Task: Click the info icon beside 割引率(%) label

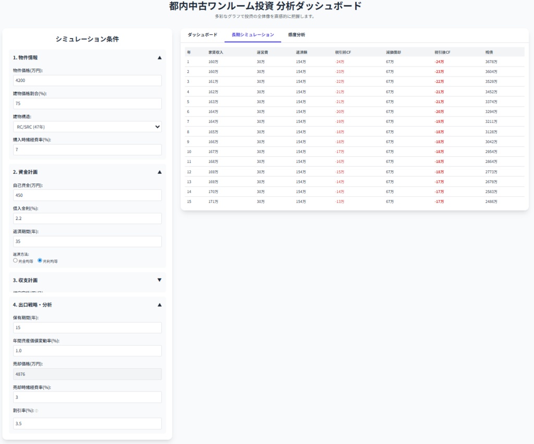Action: click(x=37, y=411)
